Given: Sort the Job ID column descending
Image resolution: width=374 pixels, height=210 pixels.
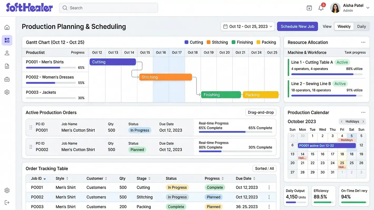Looking at the screenshot, I should tap(44, 178).
